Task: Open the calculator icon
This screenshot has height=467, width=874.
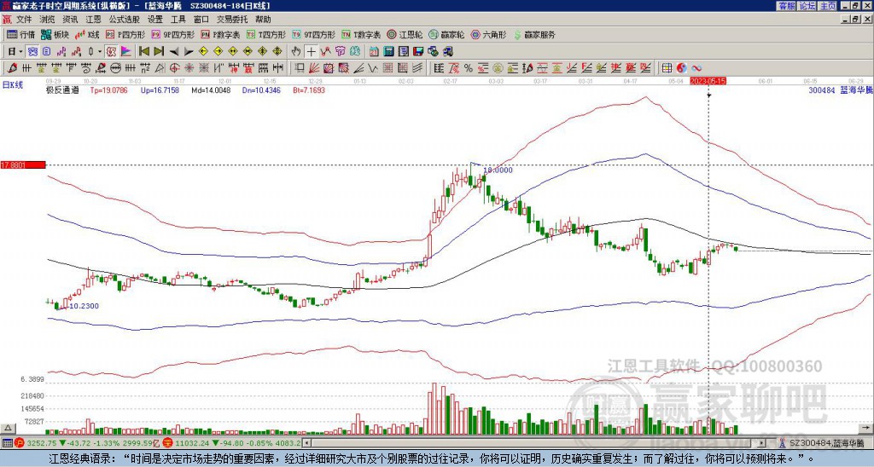Action: (x=388, y=52)
